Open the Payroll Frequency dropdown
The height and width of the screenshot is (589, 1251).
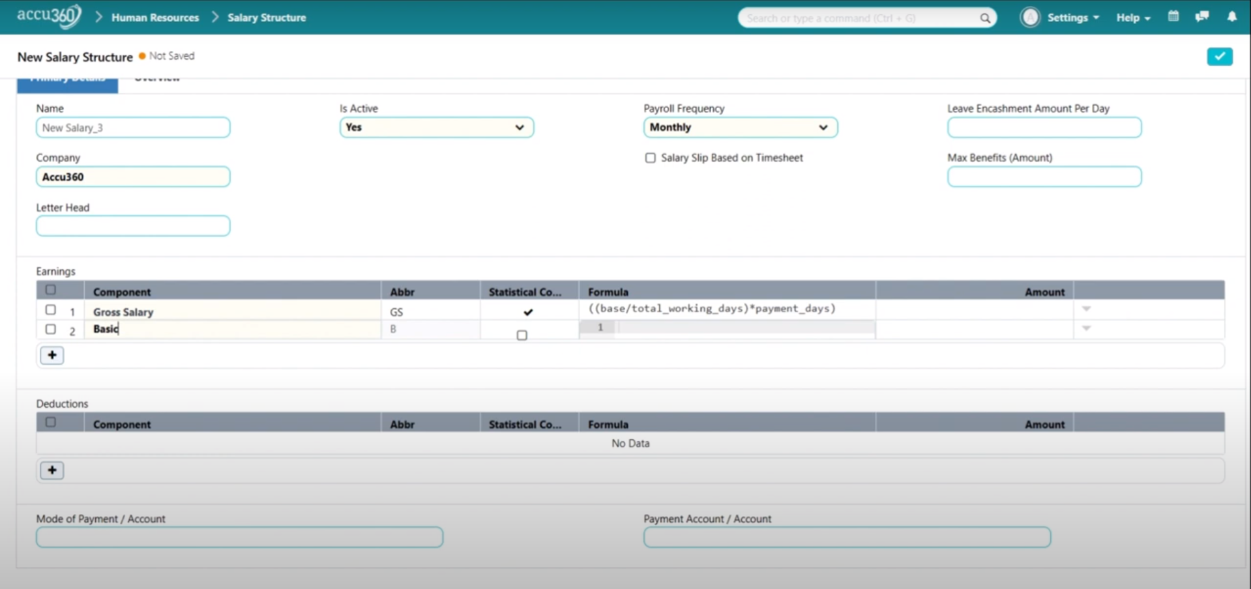point(740,127)
